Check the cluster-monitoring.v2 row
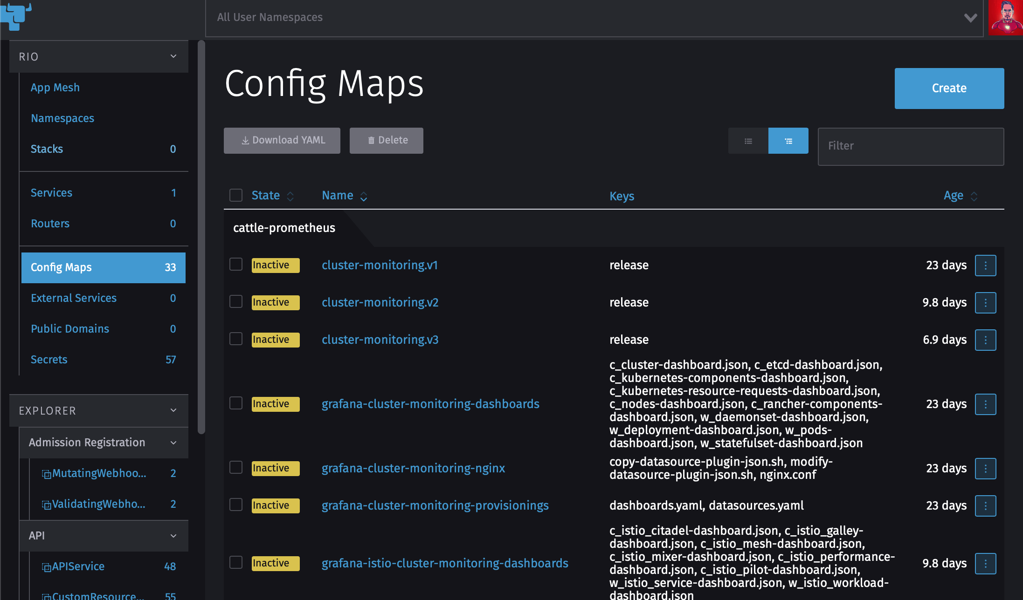 tap(235, 301)
